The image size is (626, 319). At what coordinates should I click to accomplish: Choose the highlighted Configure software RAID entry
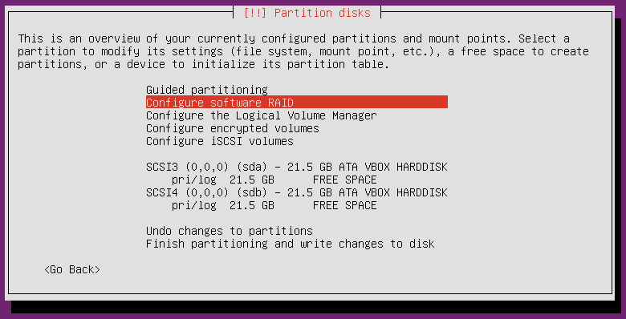pyautogui.click(x=297, y=103)
